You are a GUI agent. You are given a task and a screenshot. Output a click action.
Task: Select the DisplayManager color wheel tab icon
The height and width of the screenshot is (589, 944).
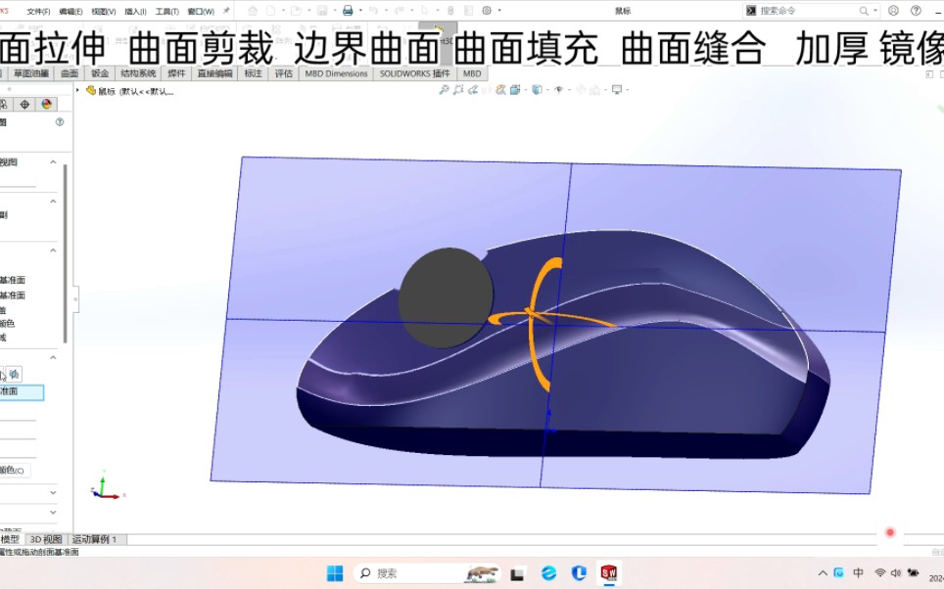tap(46, 103)
